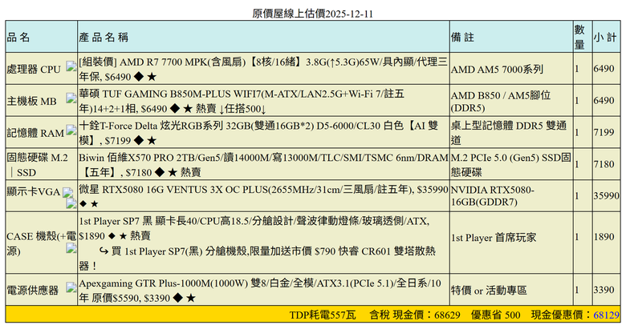The height and width of the screenshot is (325, 626).
Task: Click the 1st Player SP7 黑 case description
Action: coord(254,228)
